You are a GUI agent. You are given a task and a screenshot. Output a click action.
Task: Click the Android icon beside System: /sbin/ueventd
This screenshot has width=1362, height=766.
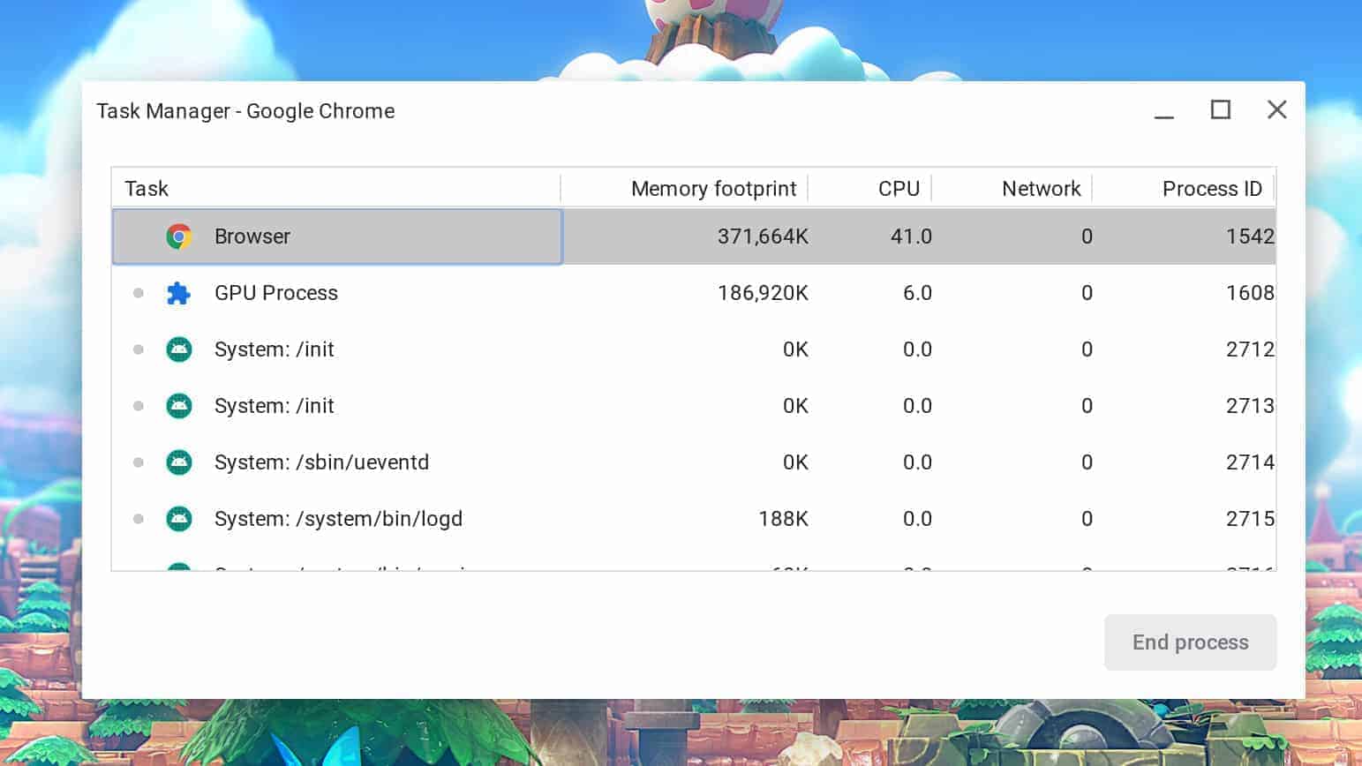179,462
